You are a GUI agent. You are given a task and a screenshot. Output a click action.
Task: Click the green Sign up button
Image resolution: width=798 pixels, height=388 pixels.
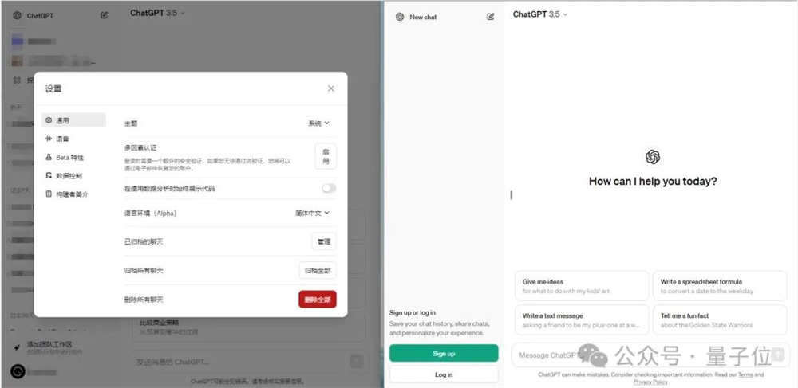(x=444, y=354)
